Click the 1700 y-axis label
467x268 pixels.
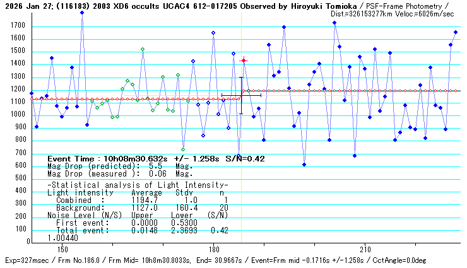pyautogui.click(x=16, y=26)
